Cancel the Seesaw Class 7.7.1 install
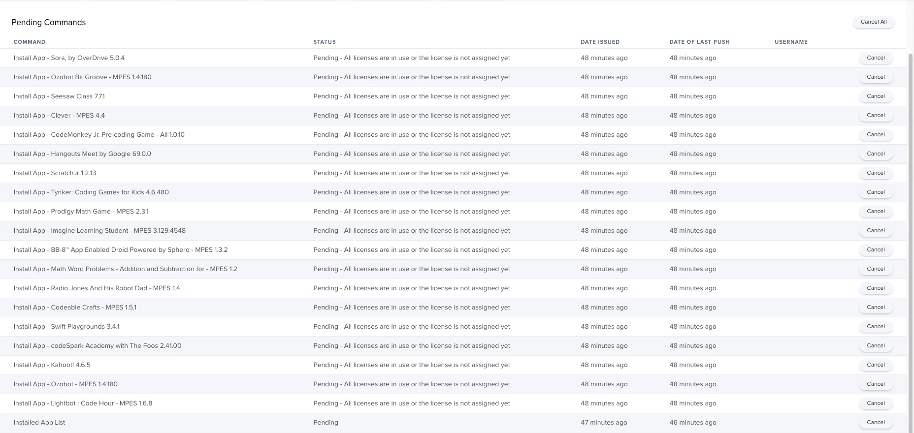This screenshot has width=914, height=433. [x=876, y=96]
